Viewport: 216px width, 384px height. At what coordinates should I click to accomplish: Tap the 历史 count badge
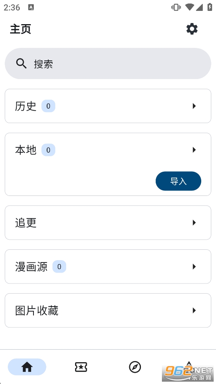[48, 106]
